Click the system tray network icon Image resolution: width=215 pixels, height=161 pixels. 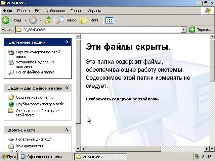coord(197,157)
